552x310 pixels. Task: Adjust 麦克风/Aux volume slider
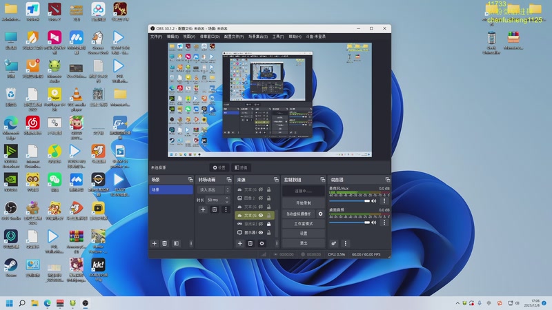(349, 201)
